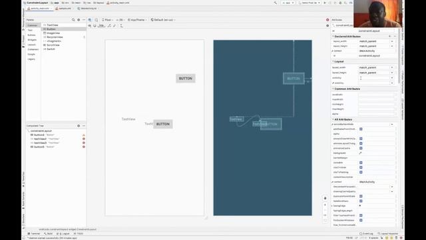The width and height of the screenshot is (426, 240).
Task: Switch to the MainActivity.kt tab
Action: tap(88, 9)
